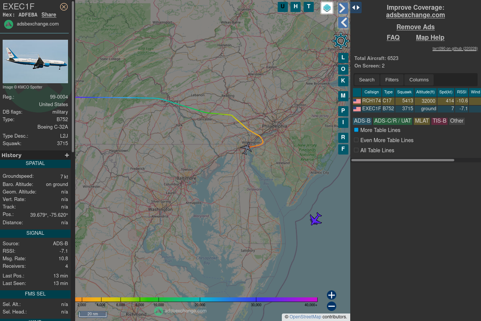Click the SIGNAL section header

click(35, 233)
